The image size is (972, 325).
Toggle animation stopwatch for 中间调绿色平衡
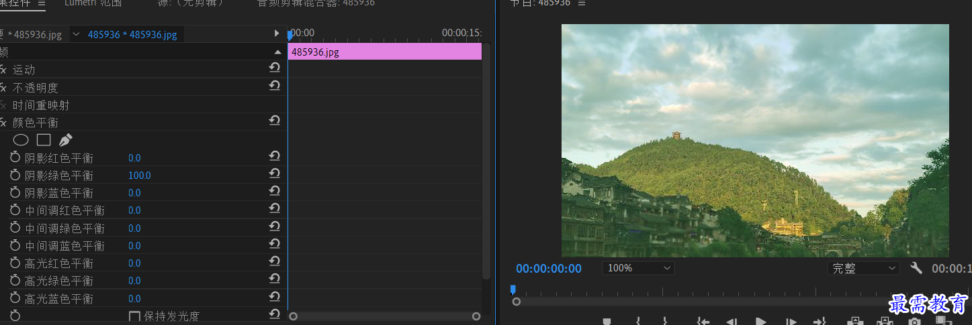[x=15, y=228]
